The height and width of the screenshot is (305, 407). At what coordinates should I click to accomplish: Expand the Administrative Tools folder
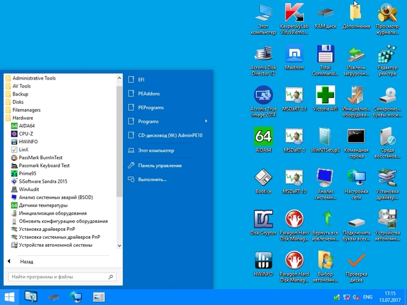pyautogui.click(x=33, y=78)
